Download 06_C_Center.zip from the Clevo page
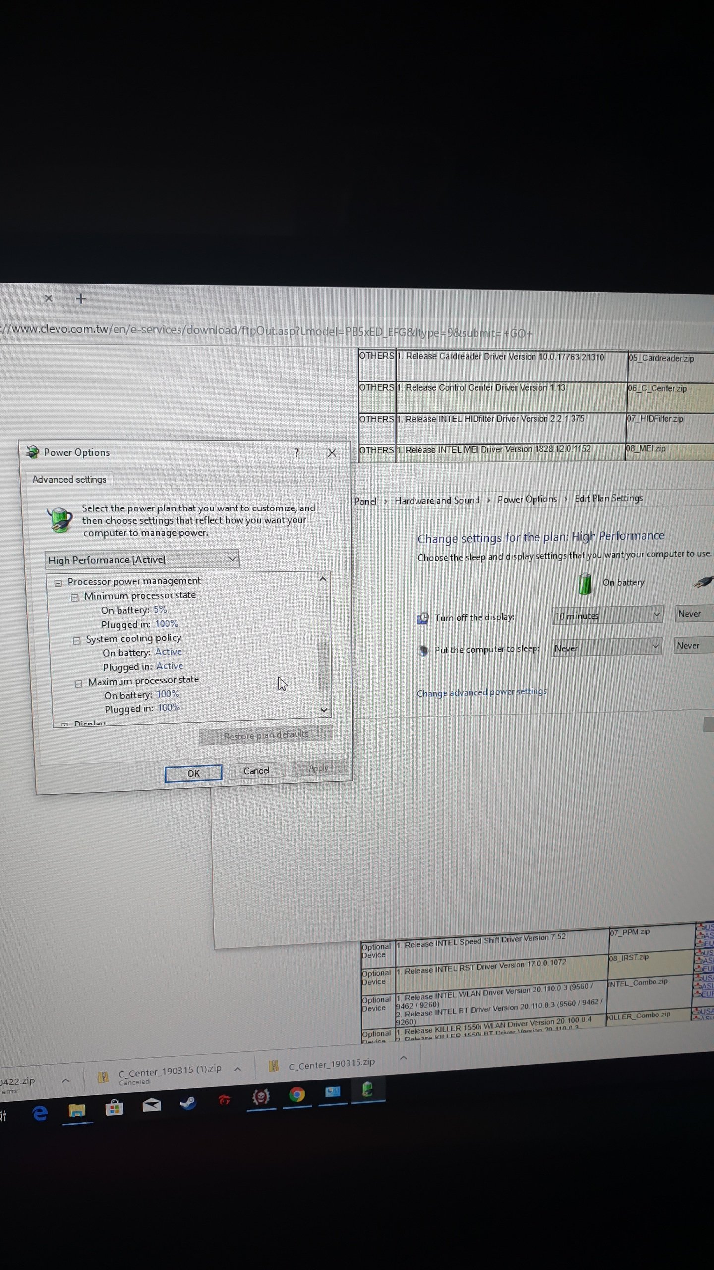 click(x=657, y=388)
